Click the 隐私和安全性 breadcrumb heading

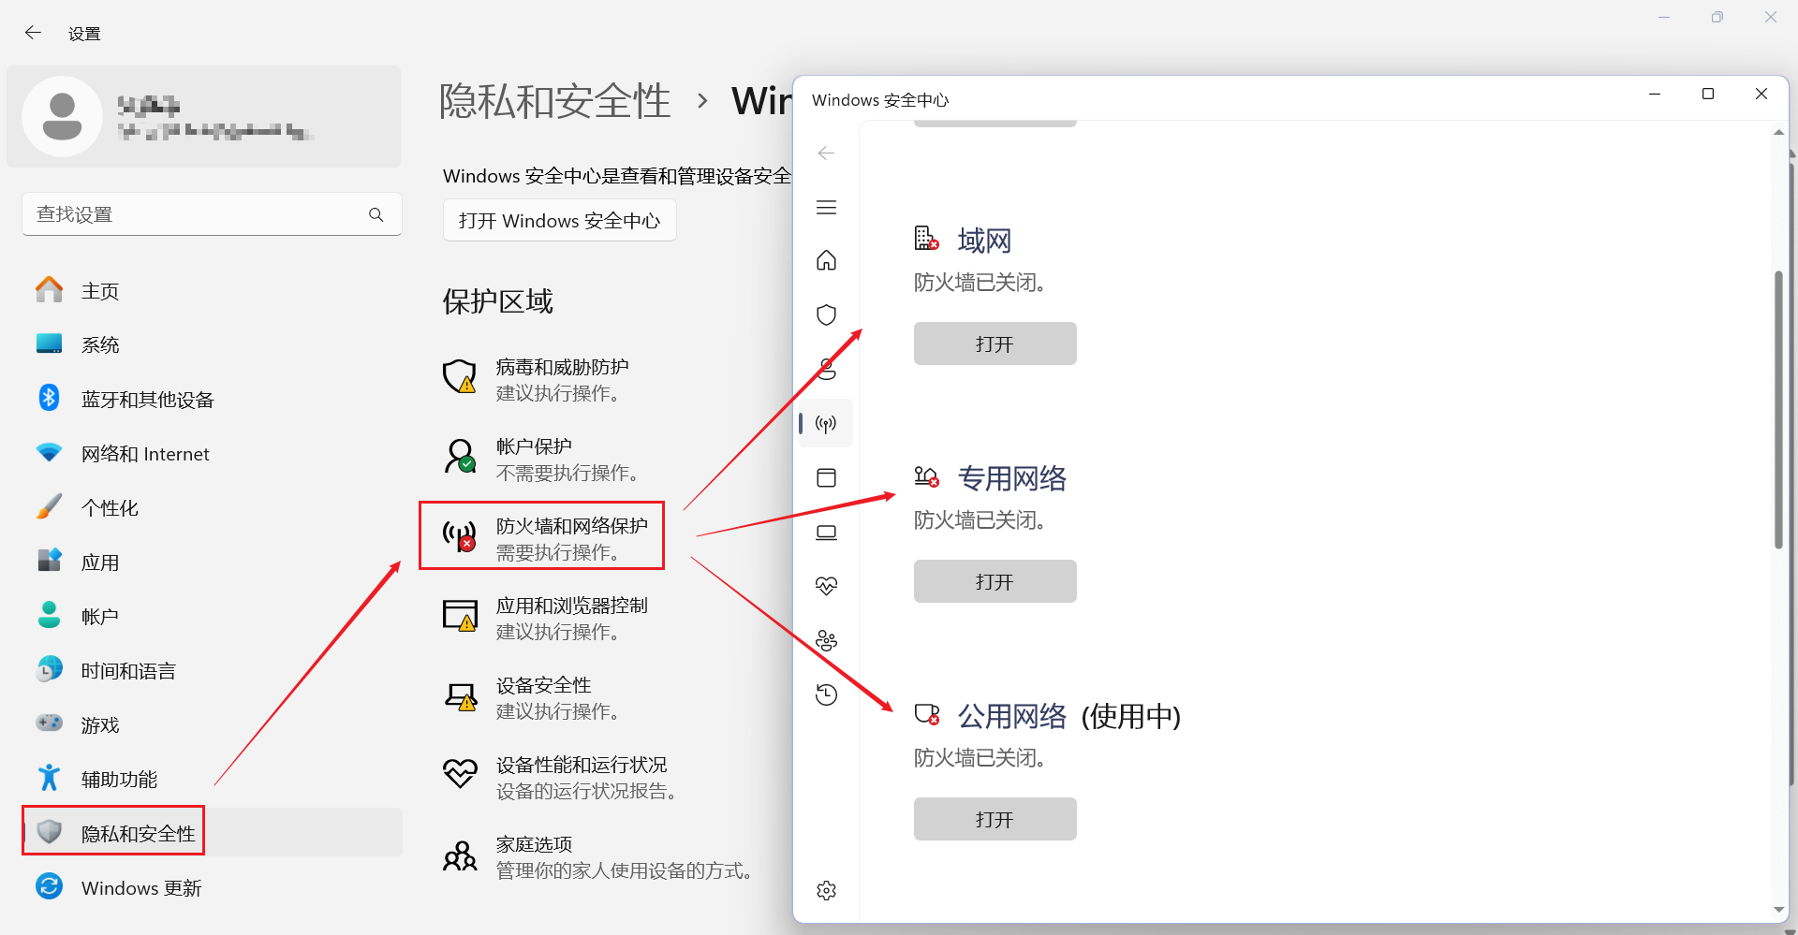pyautogui.click(x=555, y=100)
